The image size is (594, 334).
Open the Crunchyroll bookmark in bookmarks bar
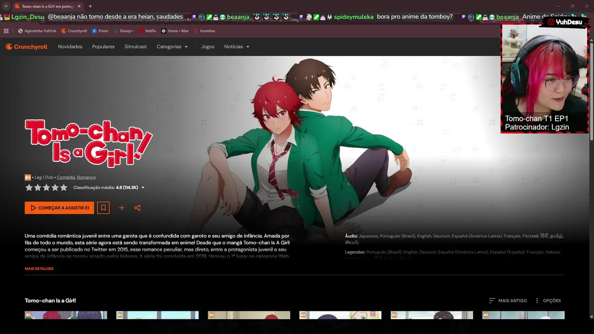pyautogui.click(x=74, y=31)
